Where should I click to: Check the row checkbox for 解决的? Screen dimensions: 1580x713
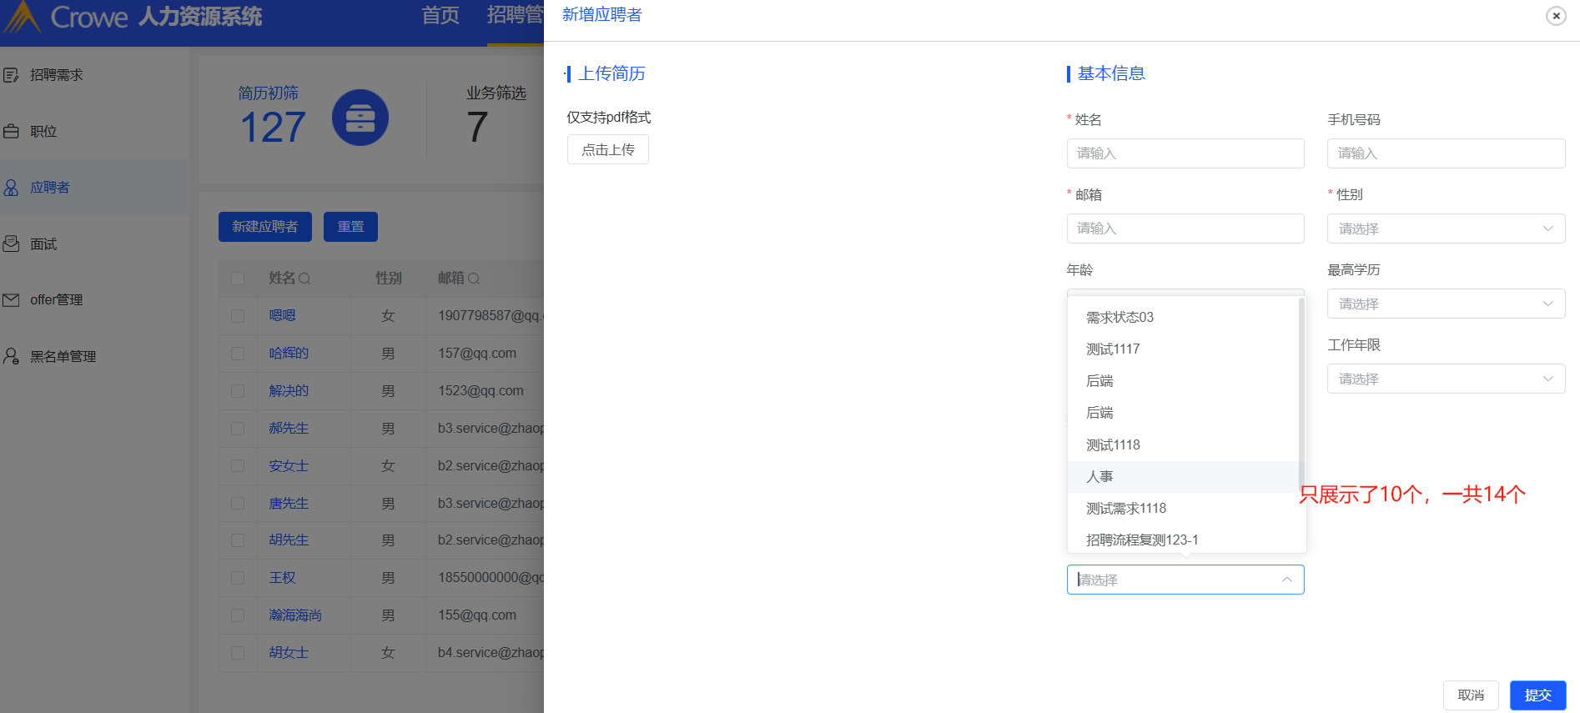(238, 391)
